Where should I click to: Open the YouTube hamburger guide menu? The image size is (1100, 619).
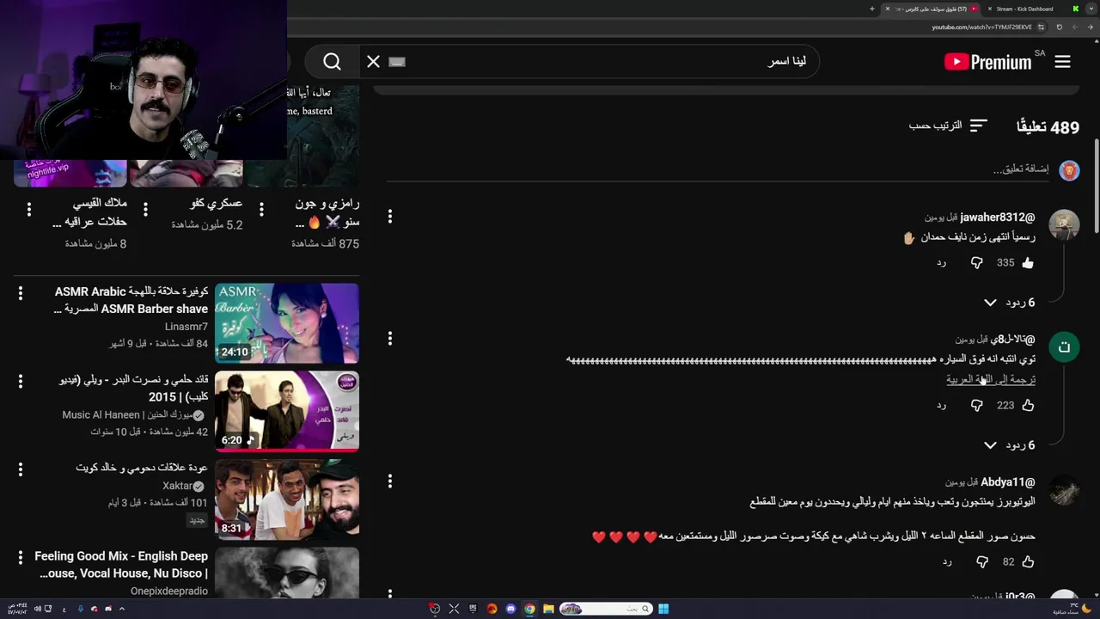pos(1062,62)
